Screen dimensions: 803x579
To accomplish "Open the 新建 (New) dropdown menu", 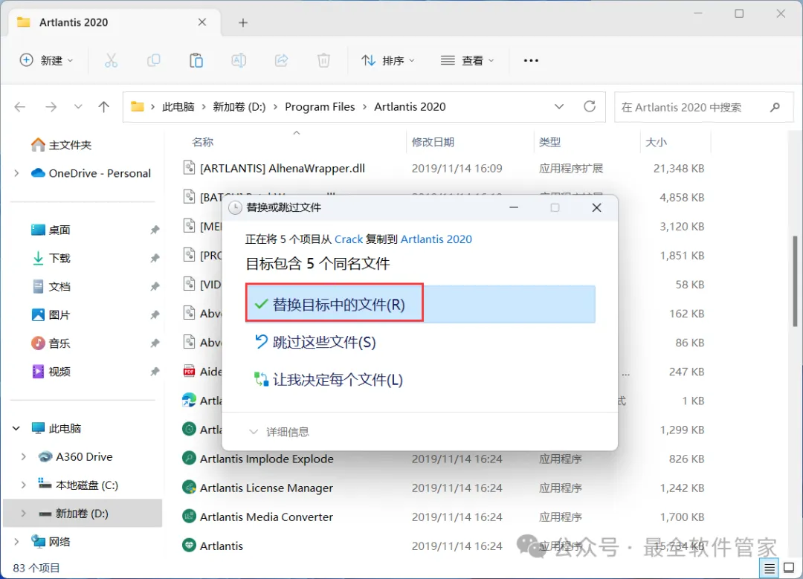I will point(47,60).
